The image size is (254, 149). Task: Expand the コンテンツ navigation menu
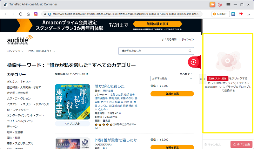pos(15,51)
